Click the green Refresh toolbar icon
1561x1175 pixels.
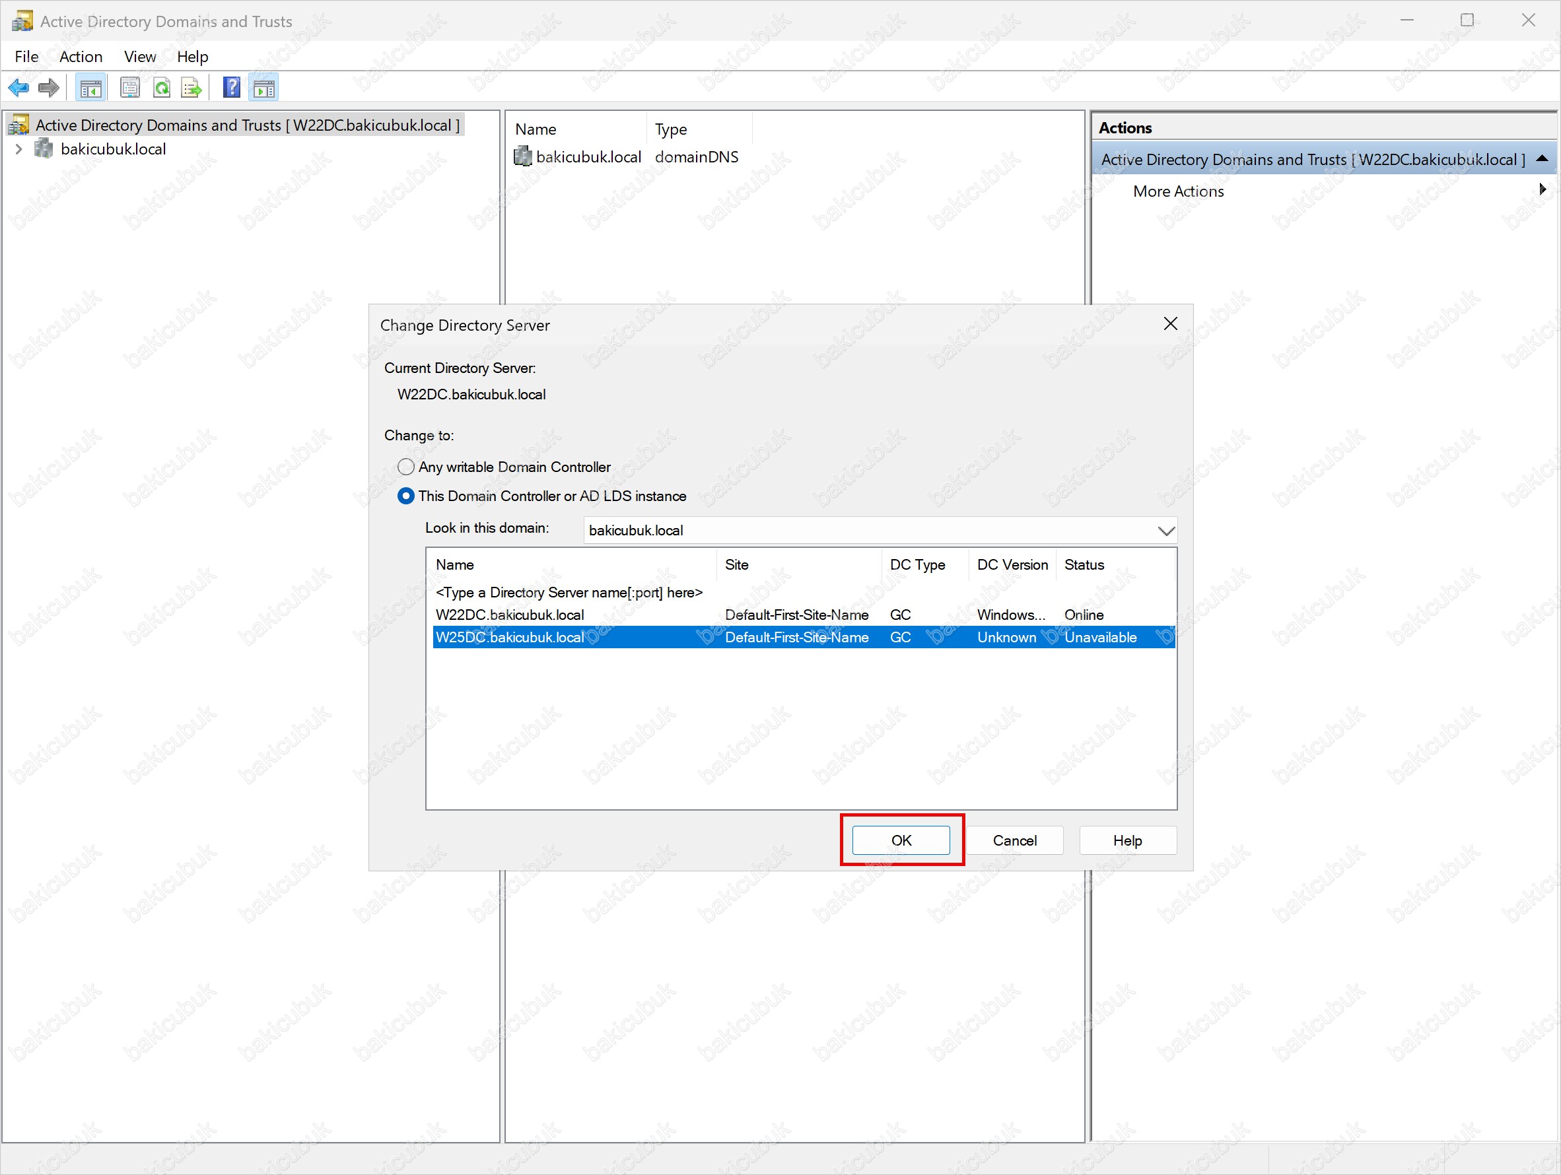click(x=162, y=88)
